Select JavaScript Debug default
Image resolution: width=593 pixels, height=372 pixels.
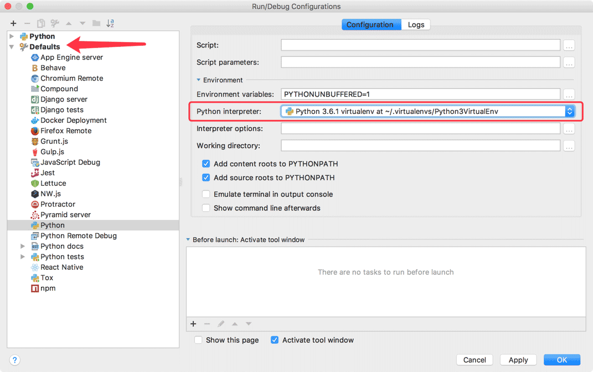pos(70,163)
